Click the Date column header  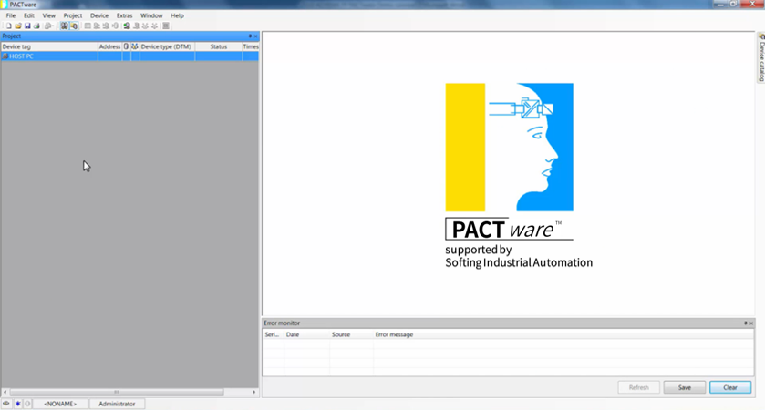tap(307, 334)
